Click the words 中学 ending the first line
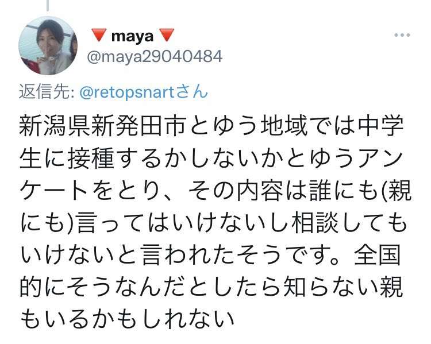431x344 pixels. coord(380,126)
